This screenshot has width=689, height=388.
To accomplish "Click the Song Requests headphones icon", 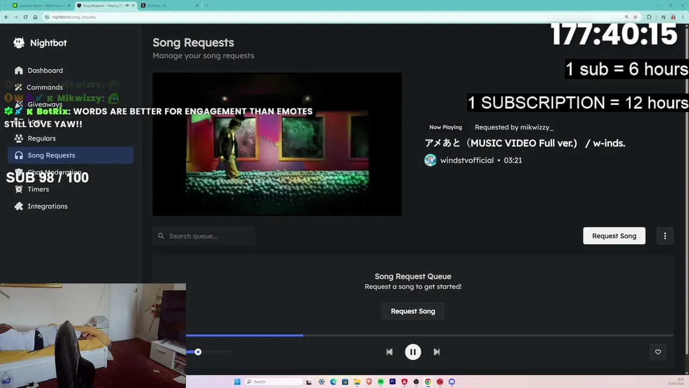I will [19, 155].
